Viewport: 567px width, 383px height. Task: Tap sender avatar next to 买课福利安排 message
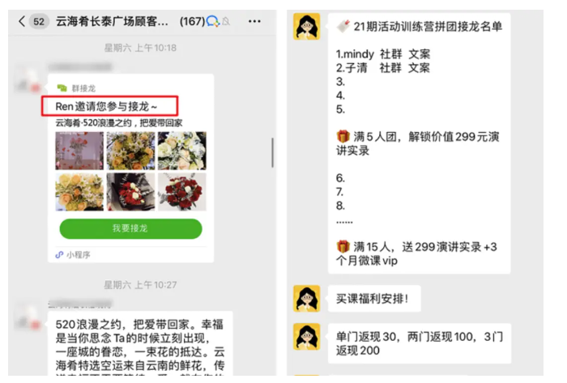click(307, 299)
